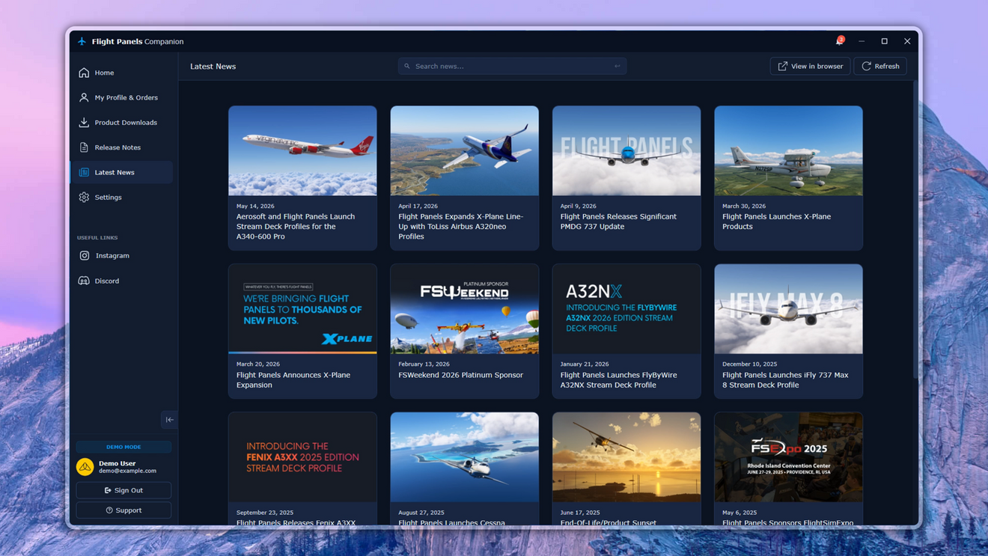Viewport: 988px width, 556px height.
Task: Click the 'May 14, 2026' date
Action: pos(255,206)
